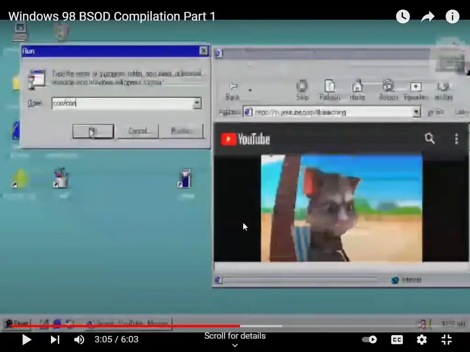Screen dimensions: 470x352
Task: Click the YouTube logo in the browser page
Action: (x=246, y=139)
